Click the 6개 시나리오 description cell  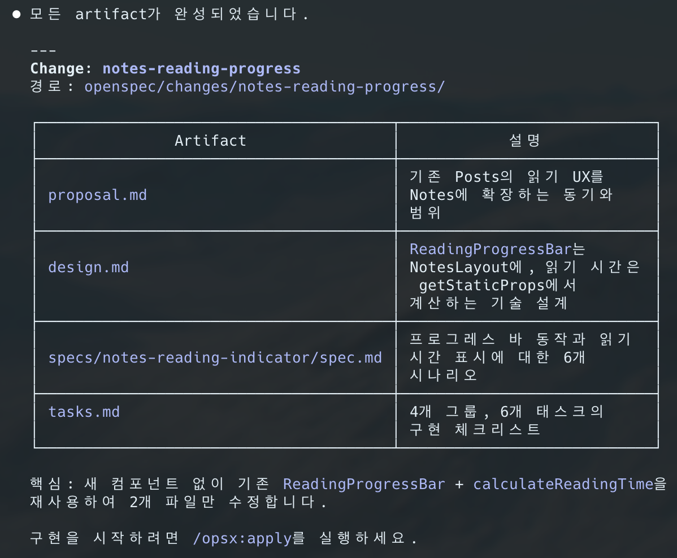[x=523, y=358]
